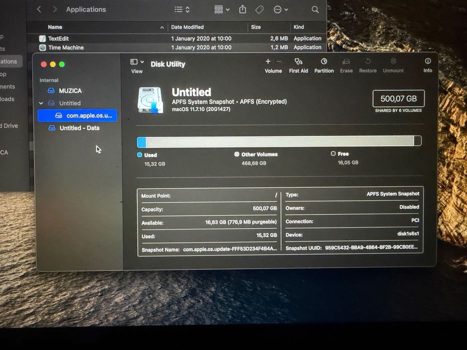The width and height of the screenshot is (467, 350).
Task: Click the Finder Tags icon
Action: tap(259, 9)
